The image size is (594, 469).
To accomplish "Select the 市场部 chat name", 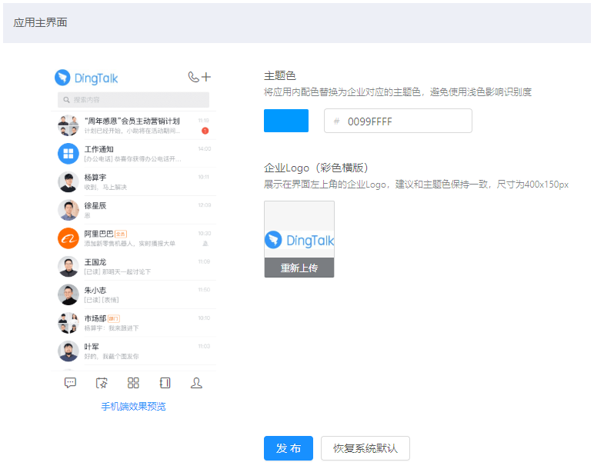I will coord(95,318).
